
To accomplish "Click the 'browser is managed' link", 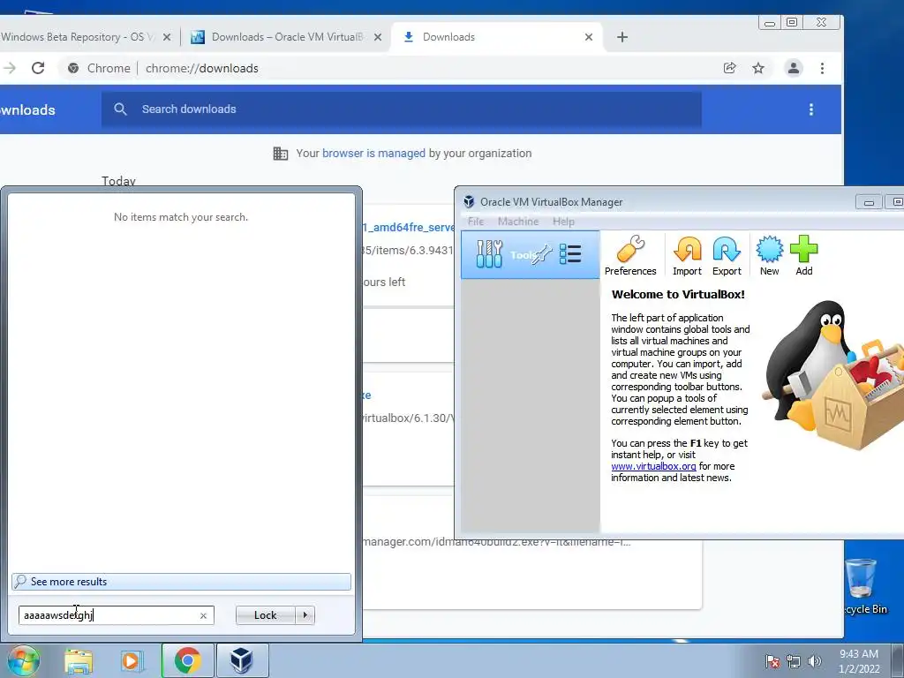I will click(373, 154).
